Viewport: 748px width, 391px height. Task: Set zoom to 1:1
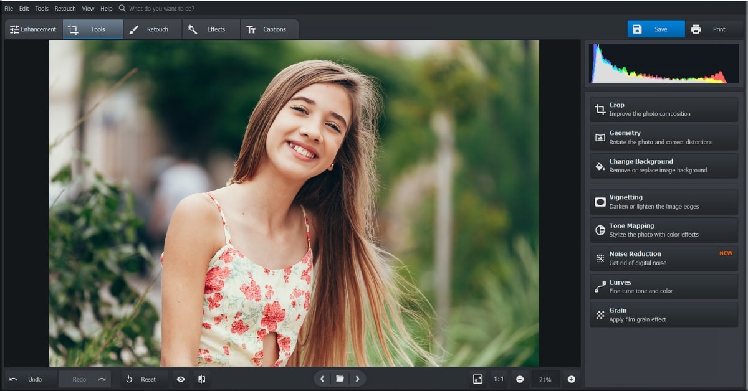click(x=499, y=379)
